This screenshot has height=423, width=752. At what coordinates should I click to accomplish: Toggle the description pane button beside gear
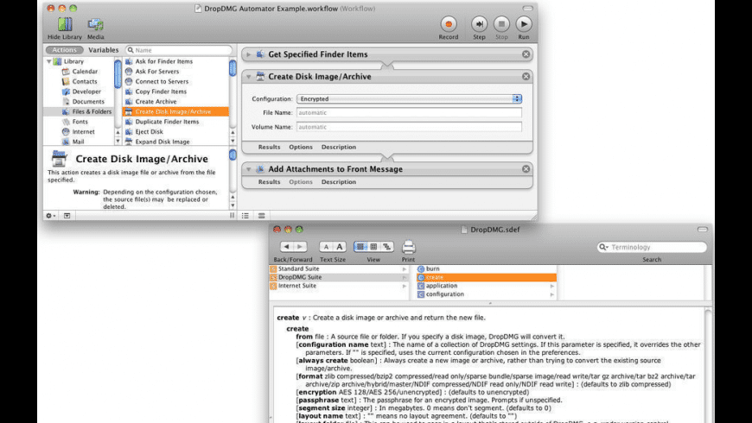(x=67, y=216)
